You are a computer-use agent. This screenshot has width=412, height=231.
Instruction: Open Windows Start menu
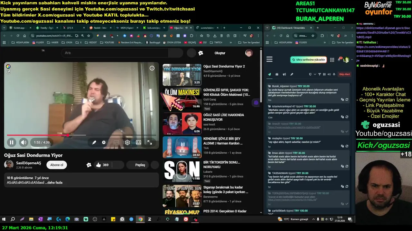4,219
